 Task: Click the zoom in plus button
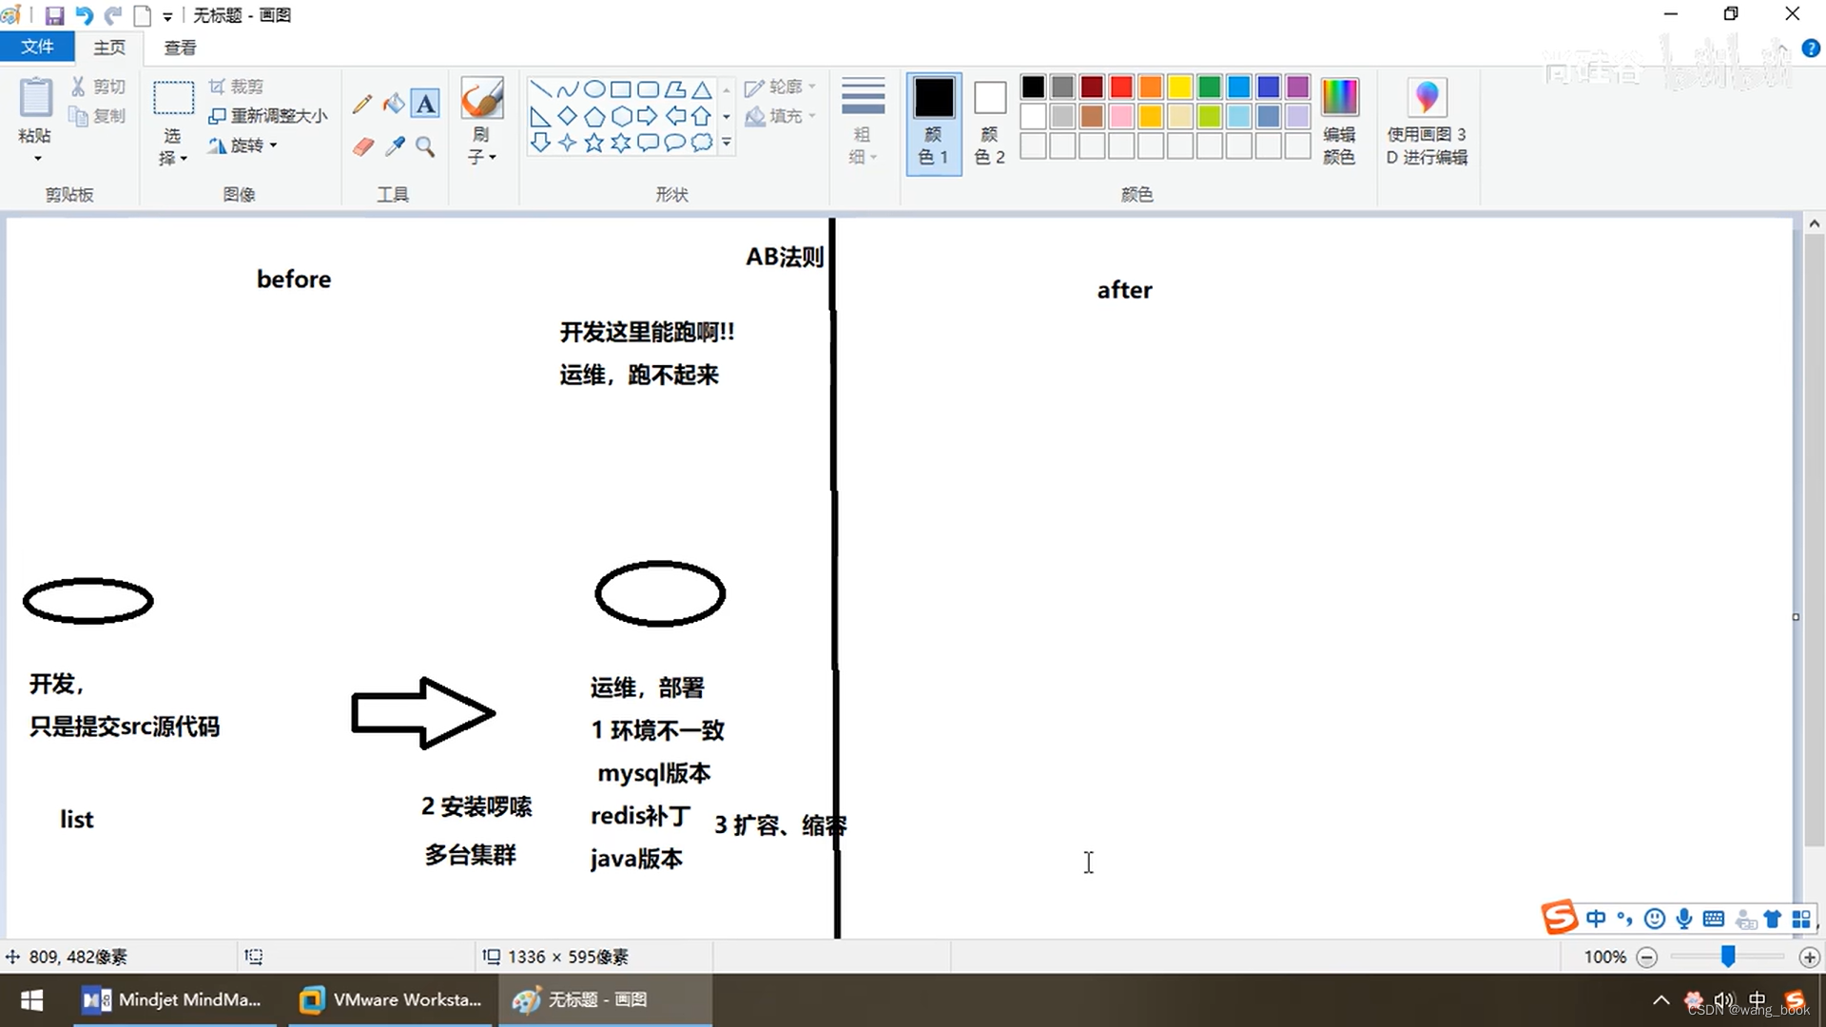pos(1810,958)
